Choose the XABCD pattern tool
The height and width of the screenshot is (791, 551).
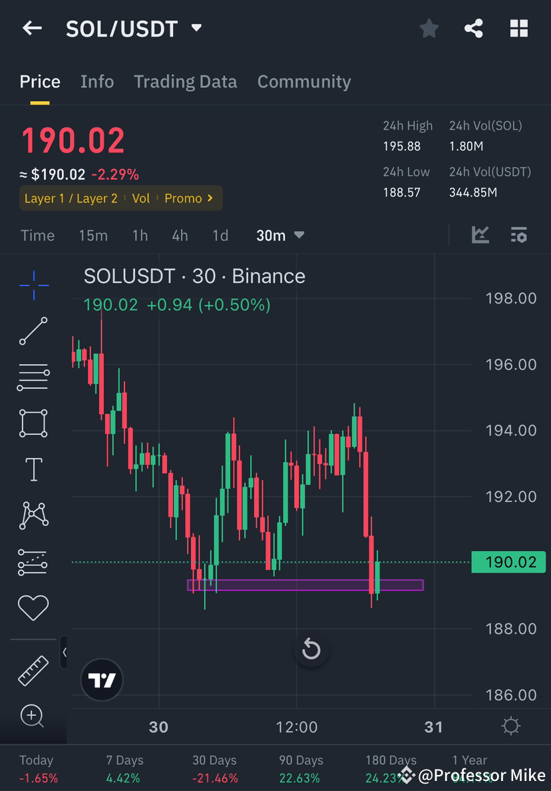pos(33,516)
